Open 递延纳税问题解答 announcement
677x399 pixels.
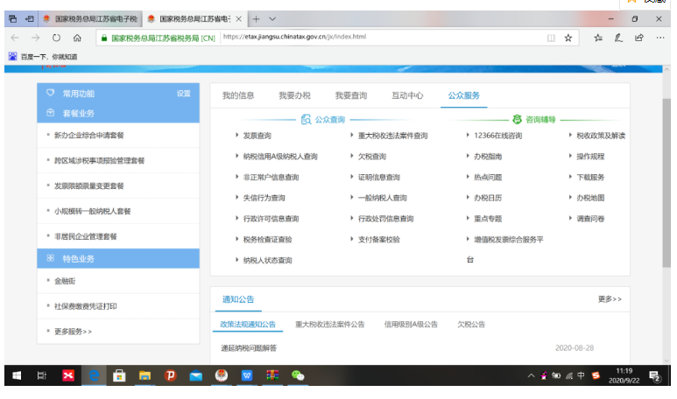[x=249, y=348]
